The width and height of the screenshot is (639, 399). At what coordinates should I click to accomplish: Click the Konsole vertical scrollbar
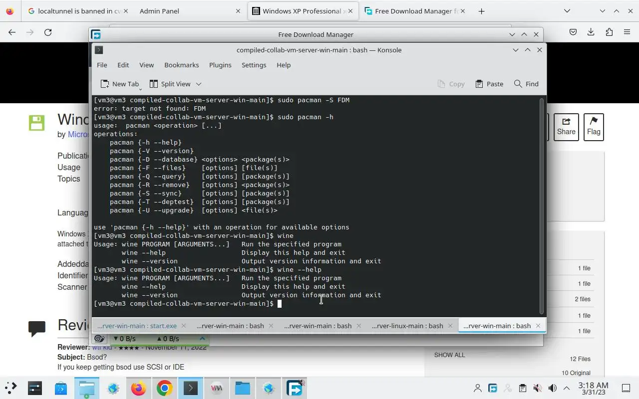click(x=542, y=205)
